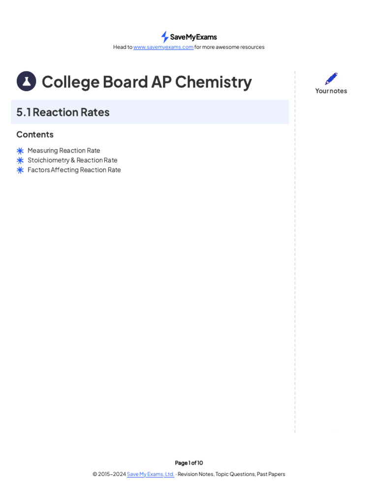Open the www.savemyexams.com link
This screenshot has width=378, height=504.
[x=163, y=47]
